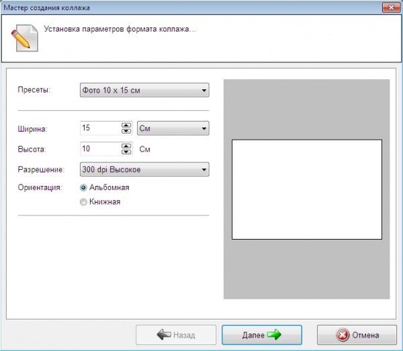Click the 'Мастер создания коллажа' title text
The image size is (403, 351).
pyautogui.click(x=46, y=7)
